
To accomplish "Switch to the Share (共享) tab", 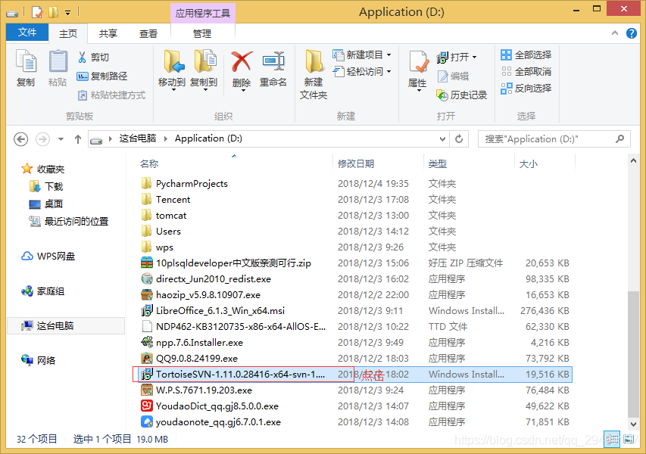I will coord(108,33).
